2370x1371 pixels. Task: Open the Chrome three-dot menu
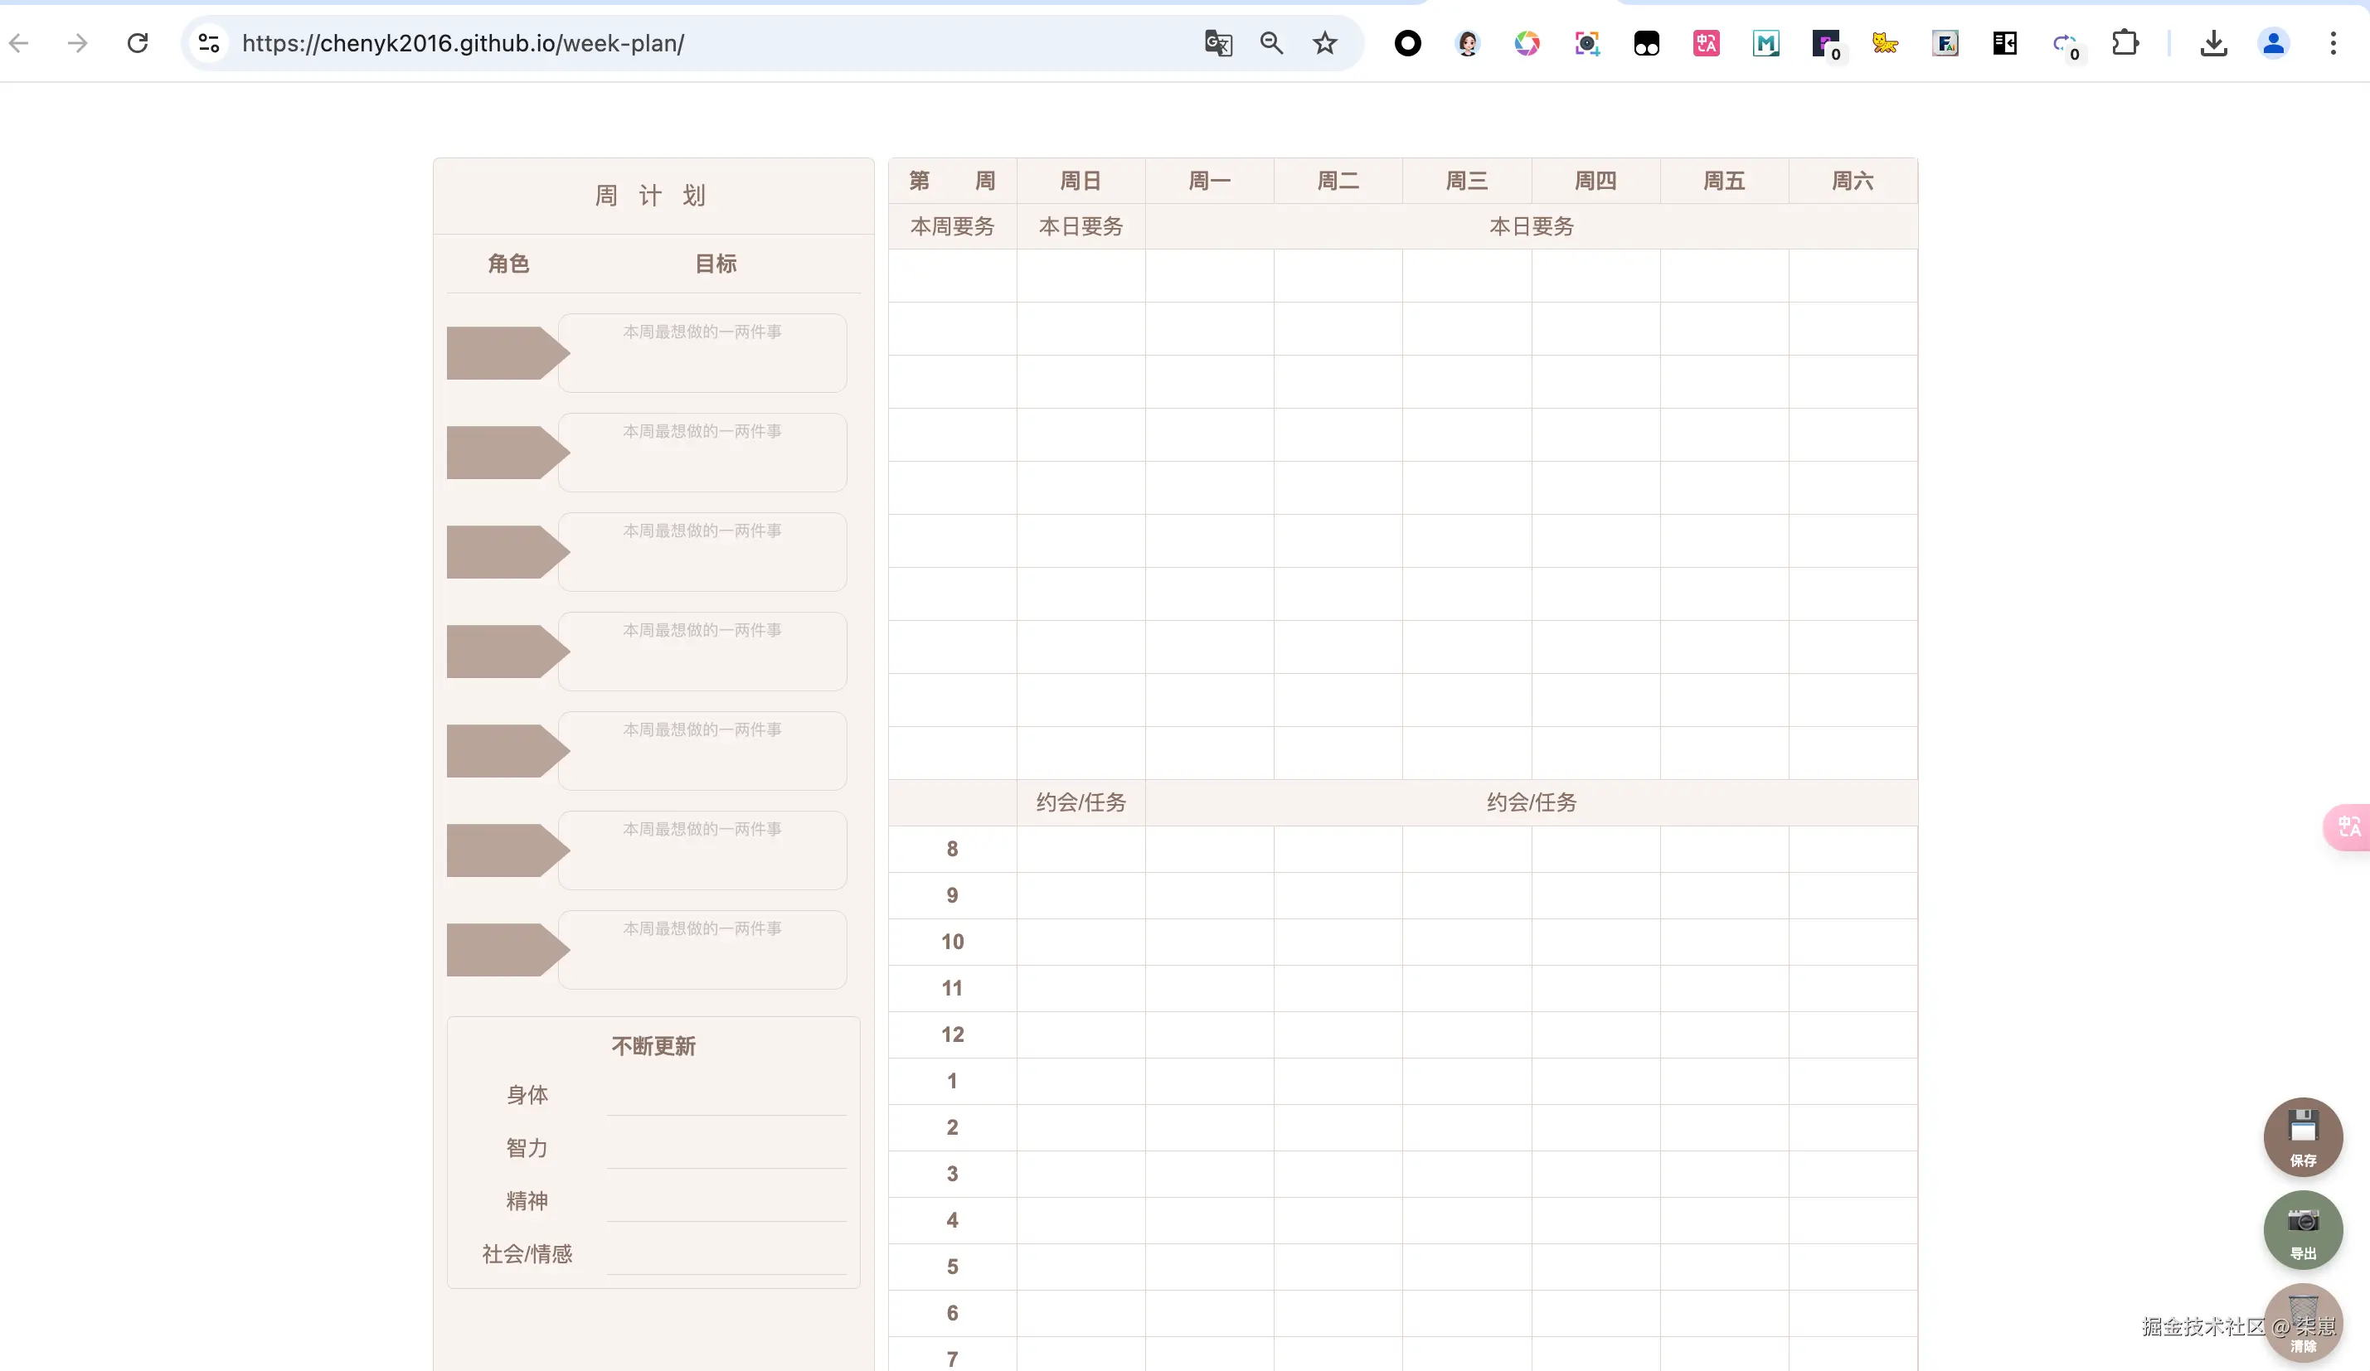pyautogui.click(x=2333, y=43)
